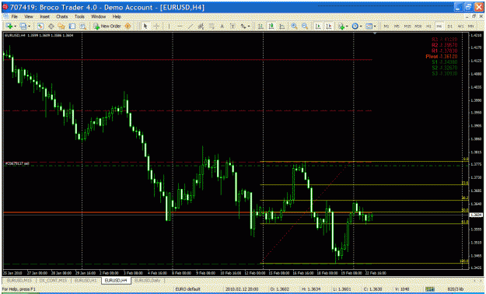This screenshot has height=294, width=486.
Task: Click the New Order button
Action: (107, 26)
